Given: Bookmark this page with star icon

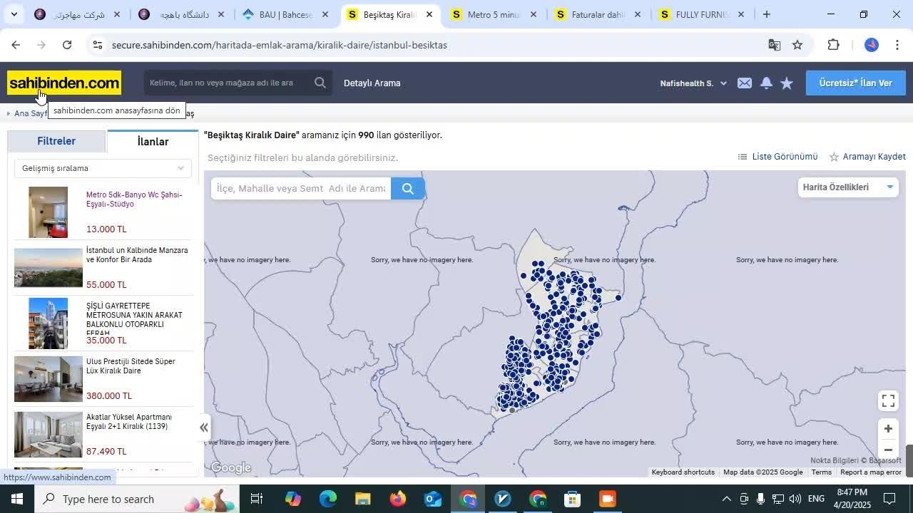Looking at the screenshot, I should pyautogui.click(x=797, y=45).
